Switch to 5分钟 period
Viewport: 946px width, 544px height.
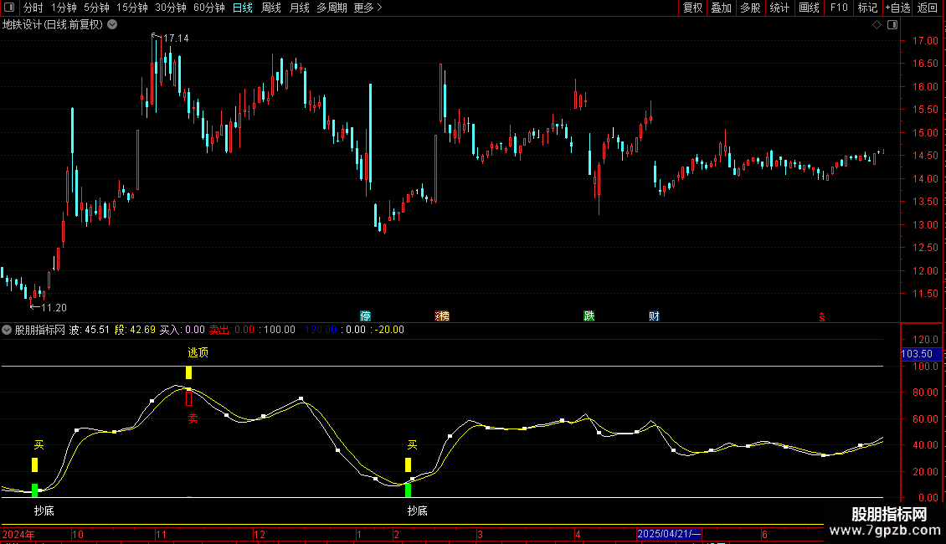pyautogui.click(x=96, y=8)
